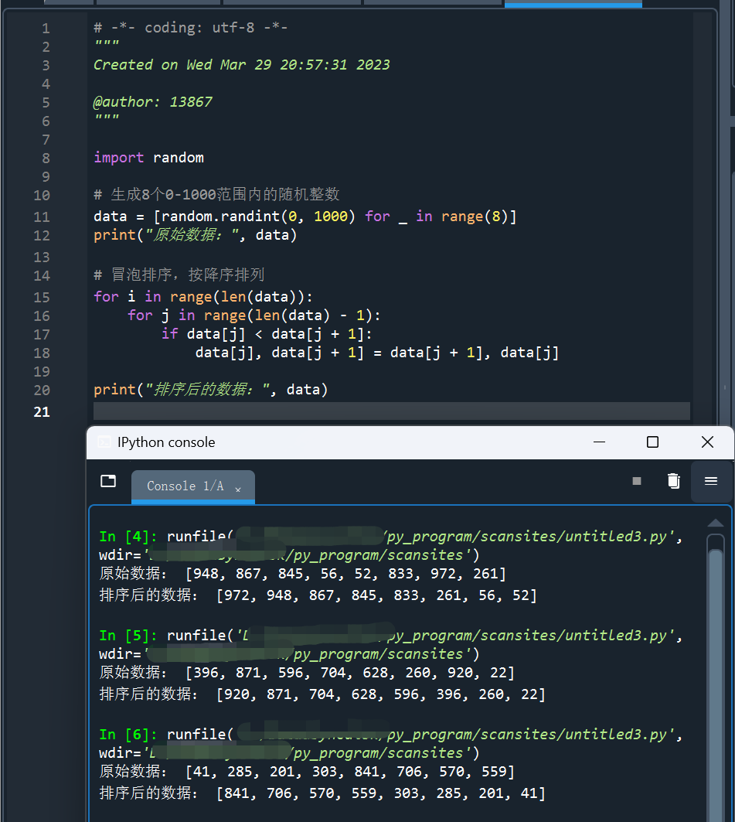Click the 'for j in range(len(data) - 1)' line

click(x=254, y=315)
